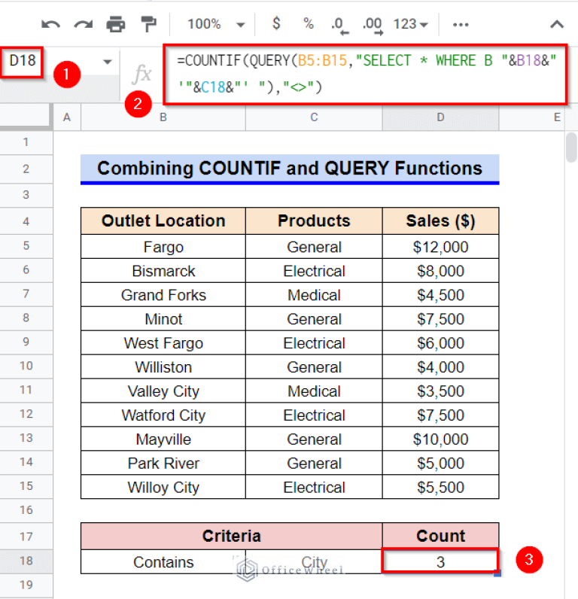
Task: Open the 100% zoom dropdown
Action: [x=216, y=24]
